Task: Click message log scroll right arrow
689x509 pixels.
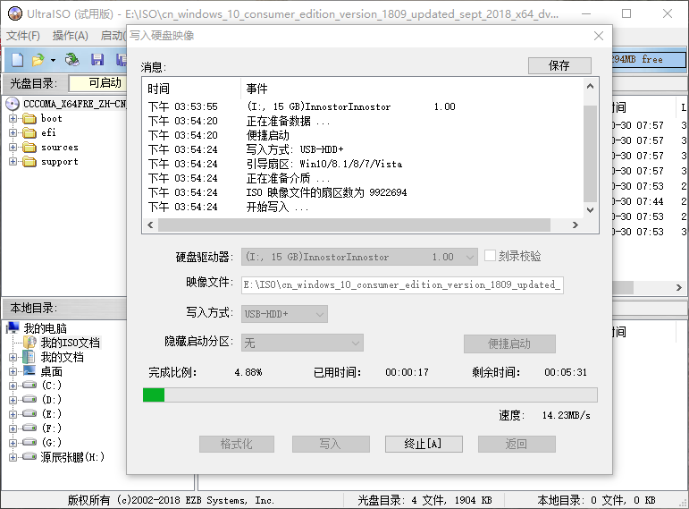Action: coord(576,225)
